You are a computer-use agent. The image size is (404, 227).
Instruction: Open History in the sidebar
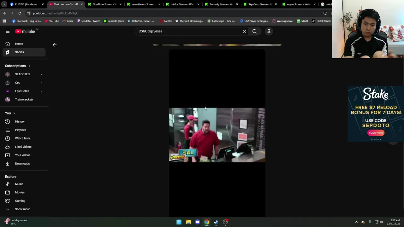[x=24, y=121]
